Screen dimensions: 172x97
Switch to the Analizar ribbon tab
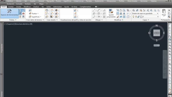tap(36, 7)
